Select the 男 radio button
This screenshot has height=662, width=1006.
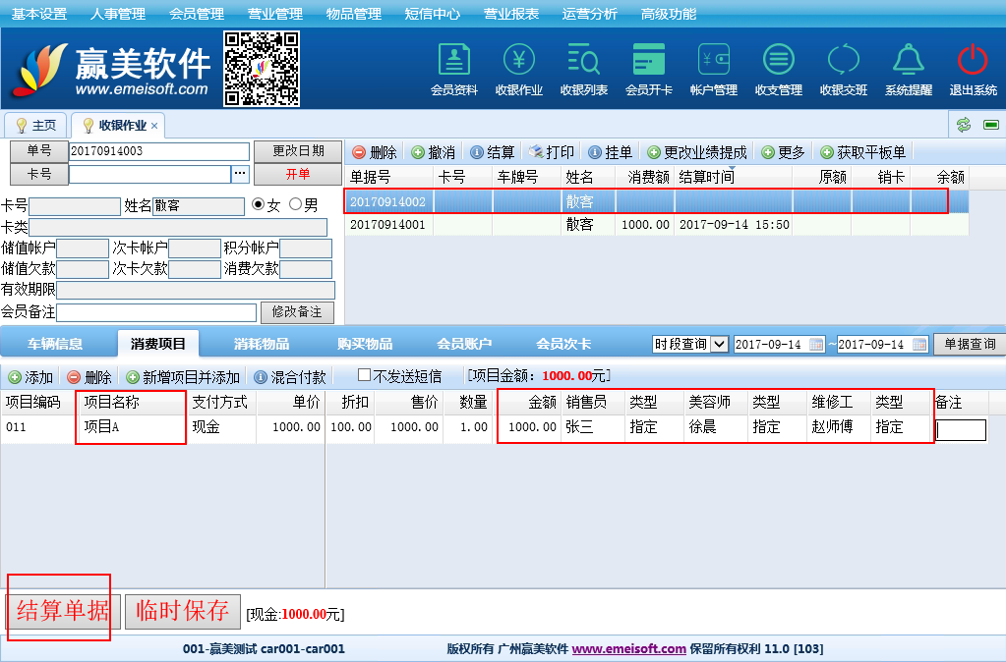[x=295, y=205]
